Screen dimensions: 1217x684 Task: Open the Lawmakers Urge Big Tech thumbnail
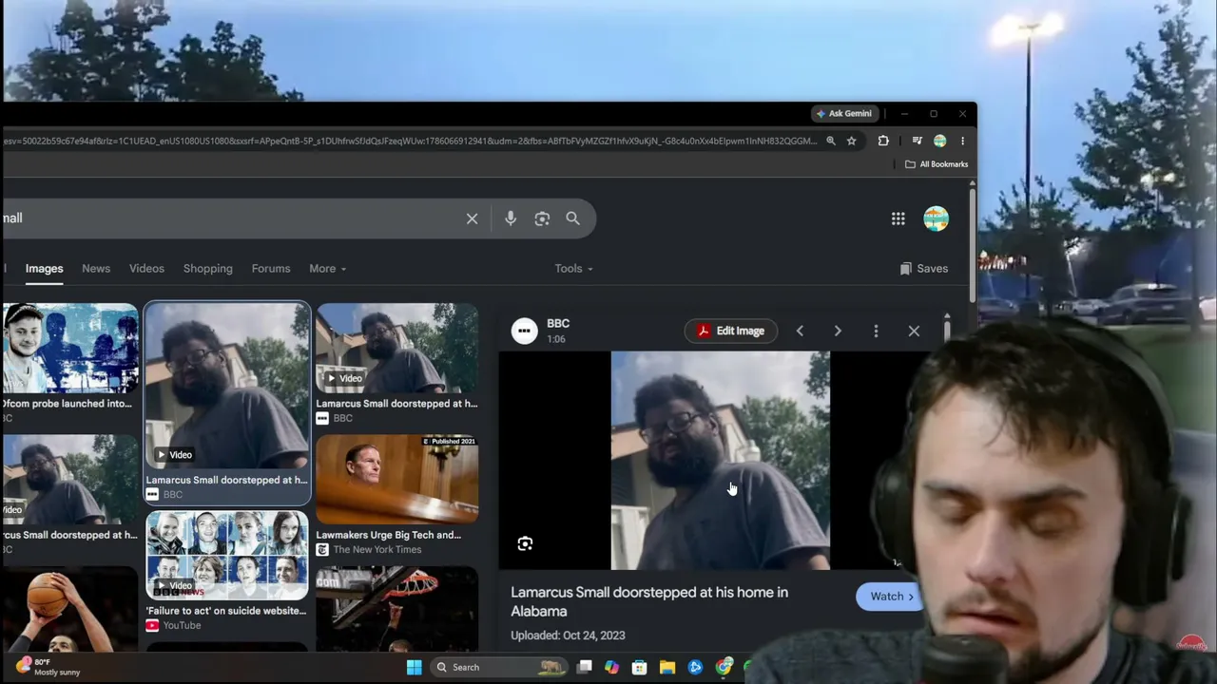point(397,480)
